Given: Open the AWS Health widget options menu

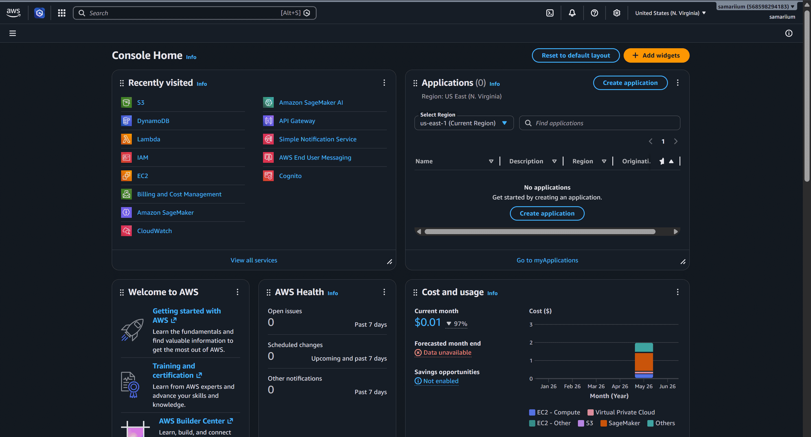Looking at the screenshot, I should point(384,292).
